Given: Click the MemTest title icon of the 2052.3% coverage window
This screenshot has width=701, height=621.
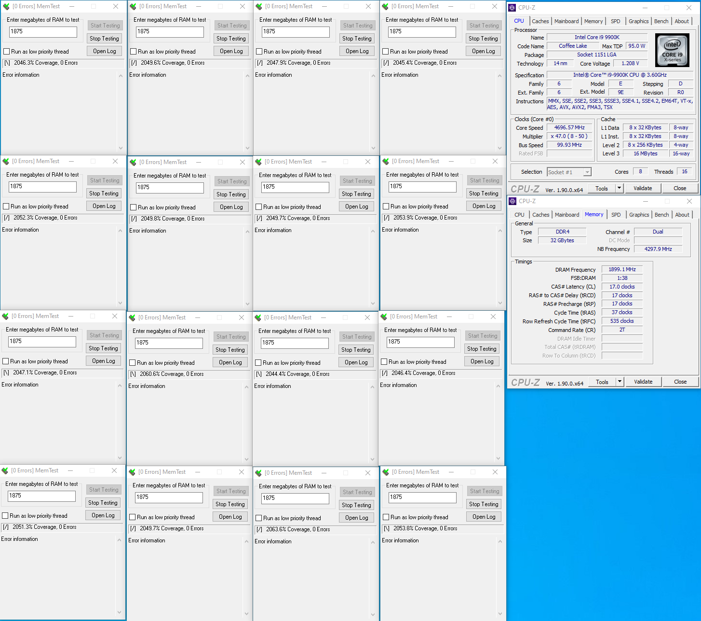Looking at the screenshot, I should tap(6, 162).
